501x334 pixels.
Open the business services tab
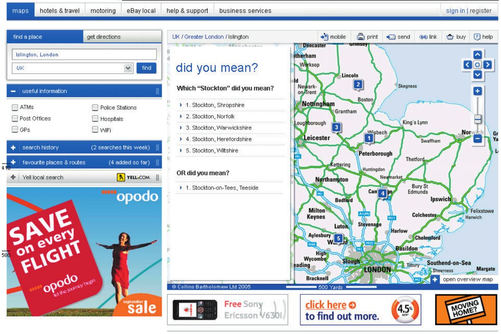pyautogui.click(x=245, y=11)
